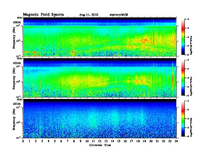This screenshot has height=162, width=210.
Task: Click the dH/dt spectrogram plot area
Action: click(100, 37)
